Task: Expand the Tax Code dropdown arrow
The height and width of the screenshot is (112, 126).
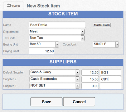Action: [x=83, y=38]
